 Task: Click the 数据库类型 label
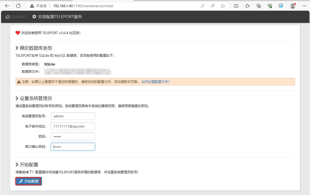click(31, 64)
